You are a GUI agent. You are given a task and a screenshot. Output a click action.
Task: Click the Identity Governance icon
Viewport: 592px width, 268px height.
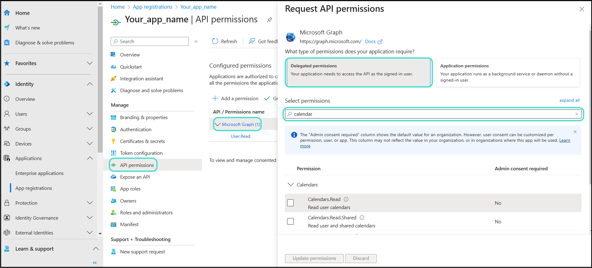[x=7, y=218]
